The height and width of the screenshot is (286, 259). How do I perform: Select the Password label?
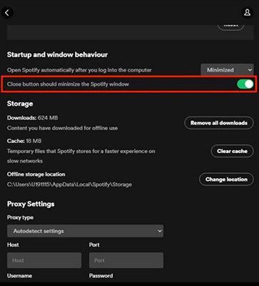pyautogui.click(x=101, y=276)
